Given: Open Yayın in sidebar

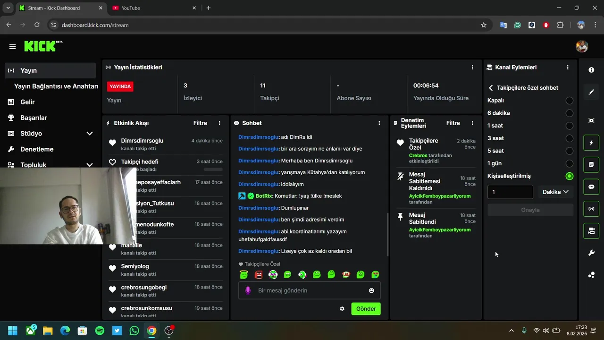Looking at the screenshot, I should pyautogui.click(x=50, y=70).
